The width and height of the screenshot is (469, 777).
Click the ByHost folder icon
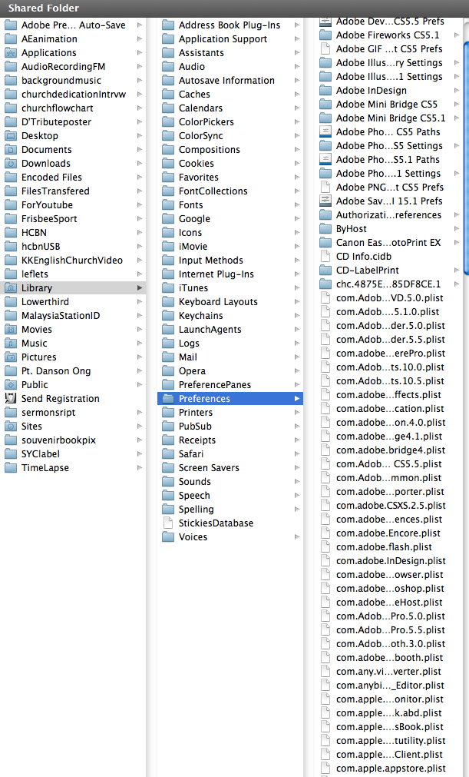tap(325, 229)
